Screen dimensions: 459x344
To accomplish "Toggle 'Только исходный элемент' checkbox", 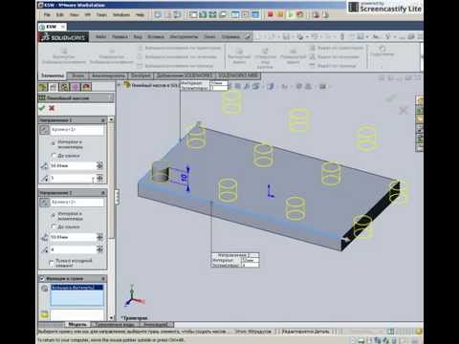I will (52, 263).
